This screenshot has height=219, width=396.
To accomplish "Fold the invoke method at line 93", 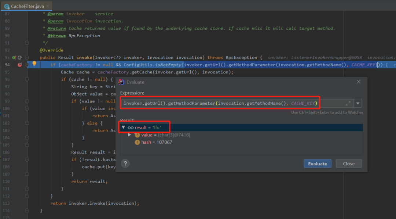I will [x=27, y=58].
